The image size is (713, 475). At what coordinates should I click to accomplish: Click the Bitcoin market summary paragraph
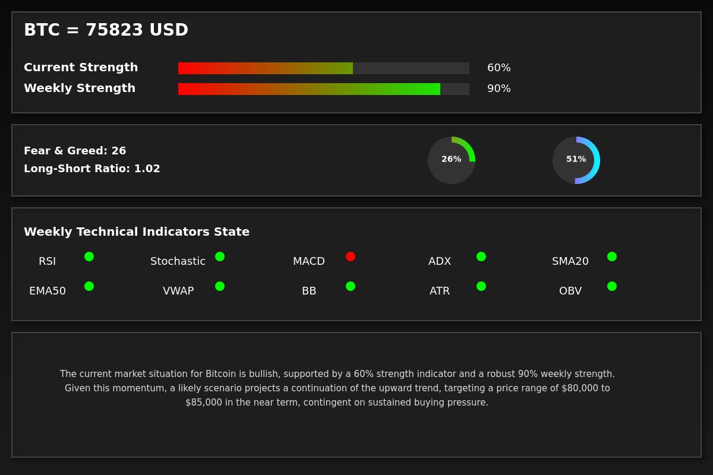click(x=337, y=388)
